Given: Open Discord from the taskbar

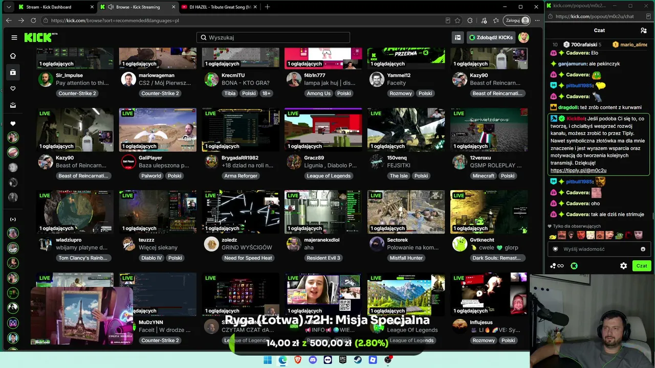Looking at the screenshot, I should (x=313, y=360).
